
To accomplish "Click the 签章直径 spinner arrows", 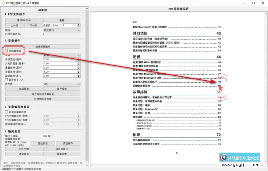I will [79, 72].
